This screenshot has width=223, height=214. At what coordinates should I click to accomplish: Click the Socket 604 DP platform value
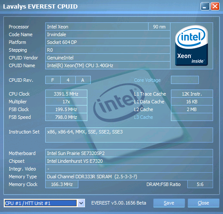[x=108, y=42]
